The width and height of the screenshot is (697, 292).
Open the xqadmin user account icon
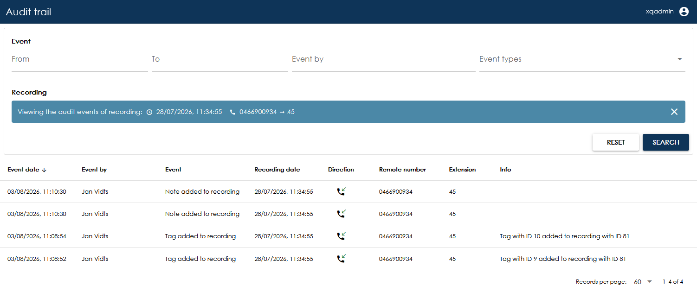pyautogui.click(x=684, y=12)
